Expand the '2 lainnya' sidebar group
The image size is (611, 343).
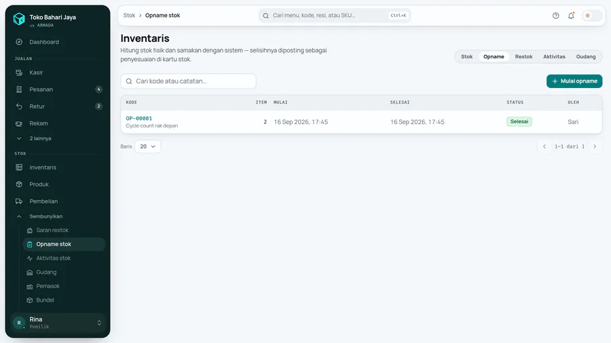pos(58,138)
